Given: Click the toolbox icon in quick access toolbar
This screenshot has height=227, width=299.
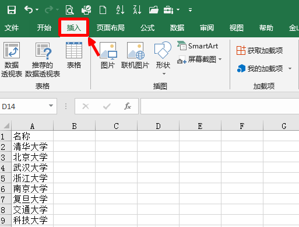Looking at the screenshot, I should click(x=168, y=10).
